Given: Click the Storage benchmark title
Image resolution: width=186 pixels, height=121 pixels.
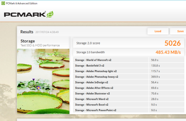Looking at the screenshot, I should (28, 41).
